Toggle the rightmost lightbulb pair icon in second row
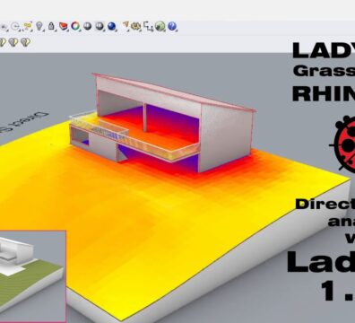 click(26, 42)
